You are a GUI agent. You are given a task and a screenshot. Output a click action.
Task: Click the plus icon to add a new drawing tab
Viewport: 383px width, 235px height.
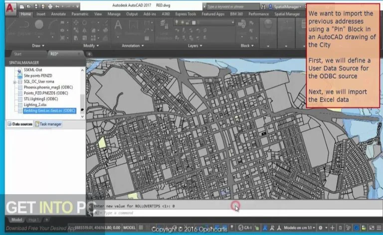[x=89, y=54]
